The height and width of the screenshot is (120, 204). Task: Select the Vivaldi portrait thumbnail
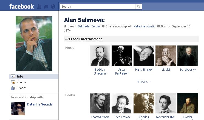click(x=166, y=56)
